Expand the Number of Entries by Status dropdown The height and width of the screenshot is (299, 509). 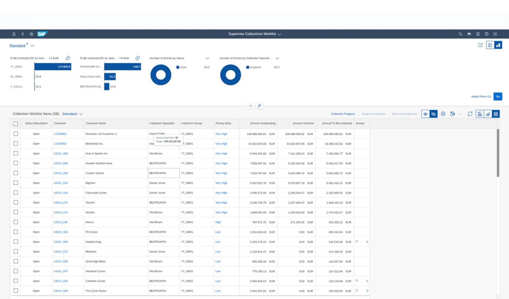click(x=207, y=58)
